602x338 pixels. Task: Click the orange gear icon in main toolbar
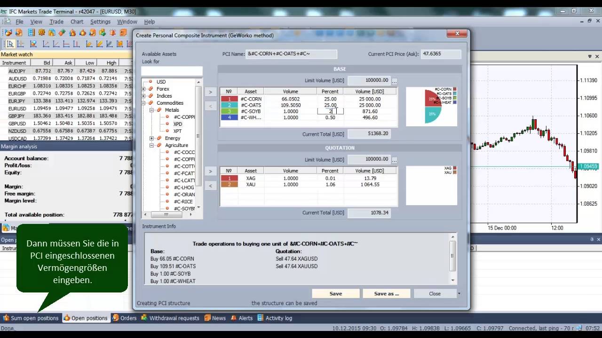coord(41,32)
